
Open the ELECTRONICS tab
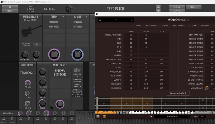[179, 26]
